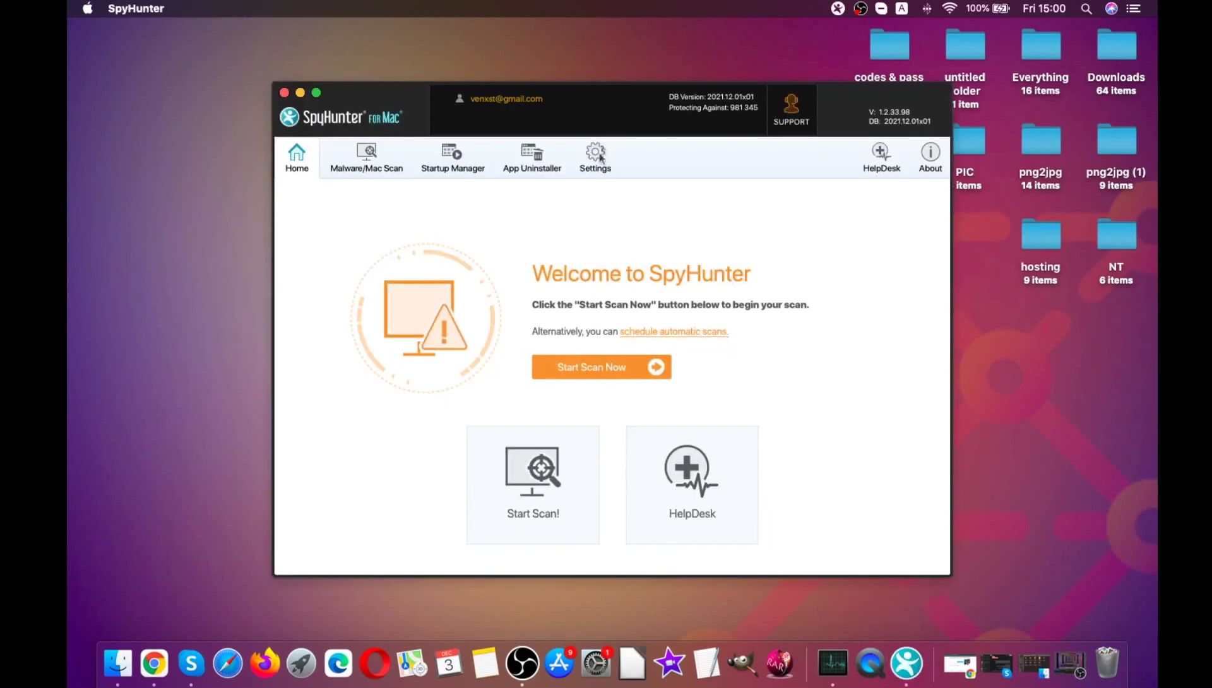Open HelpDesk from the top toolbar

(881, 157)
